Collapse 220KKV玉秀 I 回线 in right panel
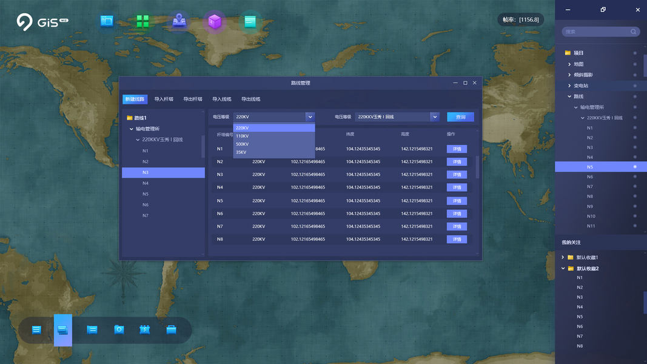647x364 pixels. coord(583,118)
